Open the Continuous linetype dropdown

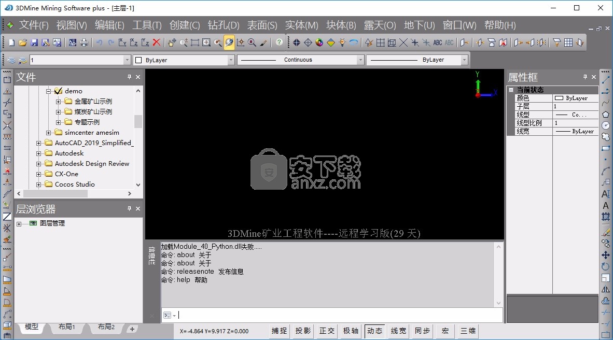point(360,60)
